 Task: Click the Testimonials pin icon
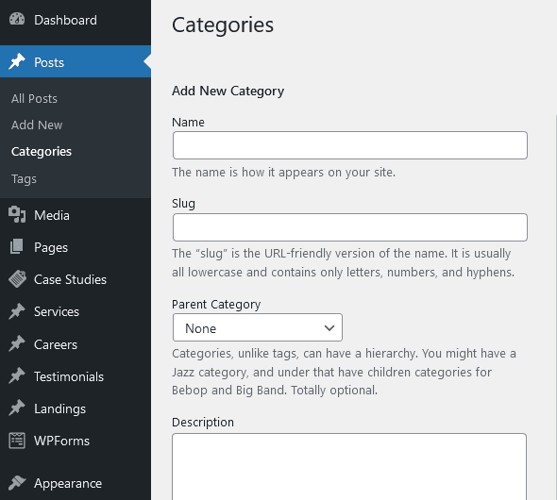(x=17, y=375)
